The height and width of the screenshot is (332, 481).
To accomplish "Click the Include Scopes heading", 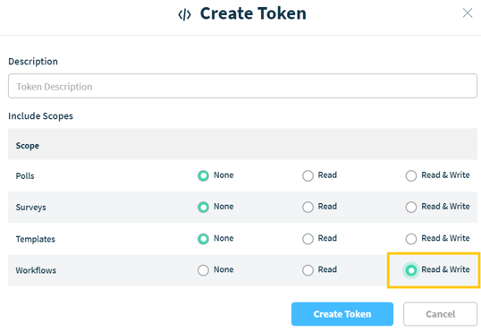I will [40, 116].
